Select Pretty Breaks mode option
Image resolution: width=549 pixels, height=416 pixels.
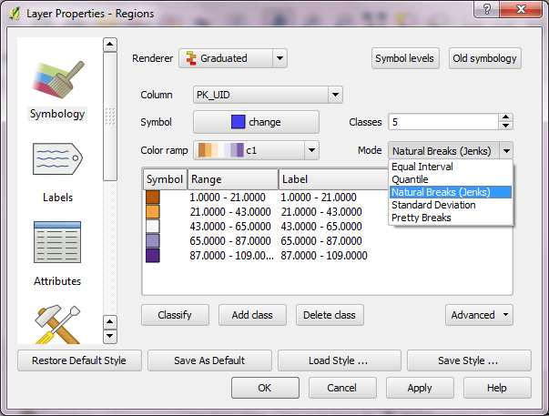[x=421, y=218]
